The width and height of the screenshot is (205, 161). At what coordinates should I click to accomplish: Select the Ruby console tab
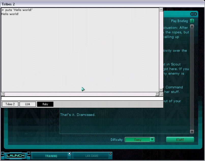pos(45,104)
